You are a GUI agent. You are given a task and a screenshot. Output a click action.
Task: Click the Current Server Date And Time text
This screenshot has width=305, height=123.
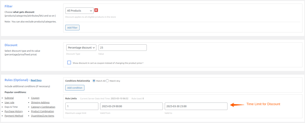pyautogui.click(x=104, y=99)
